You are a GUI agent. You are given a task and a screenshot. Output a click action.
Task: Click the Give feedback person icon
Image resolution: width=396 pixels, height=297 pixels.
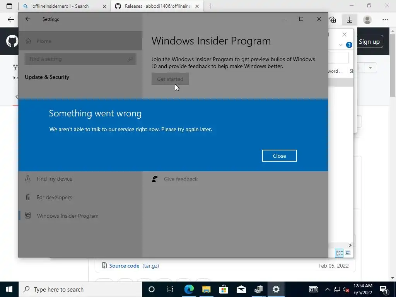pos(155,179)
